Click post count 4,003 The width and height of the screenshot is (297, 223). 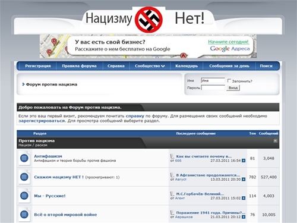pos(268,196)
